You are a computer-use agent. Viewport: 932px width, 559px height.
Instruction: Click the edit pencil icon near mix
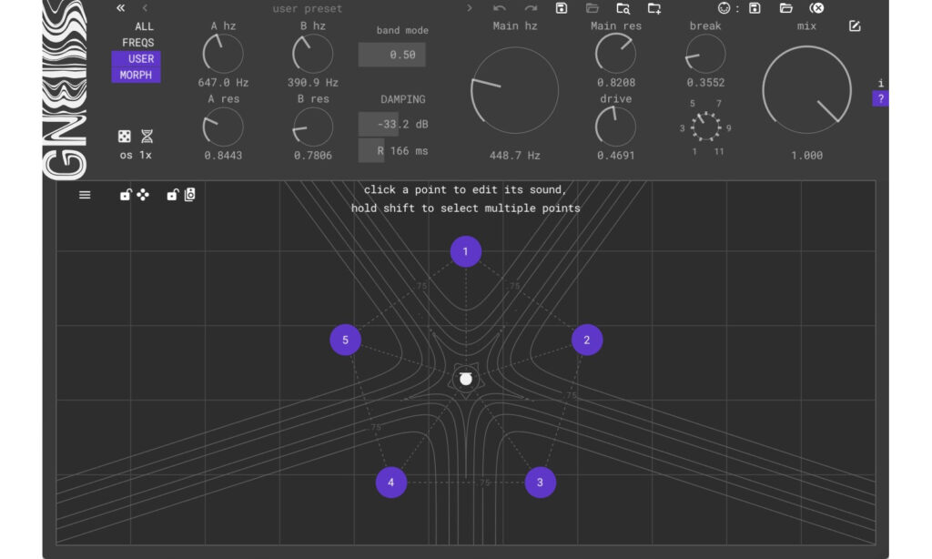[855, 25]
